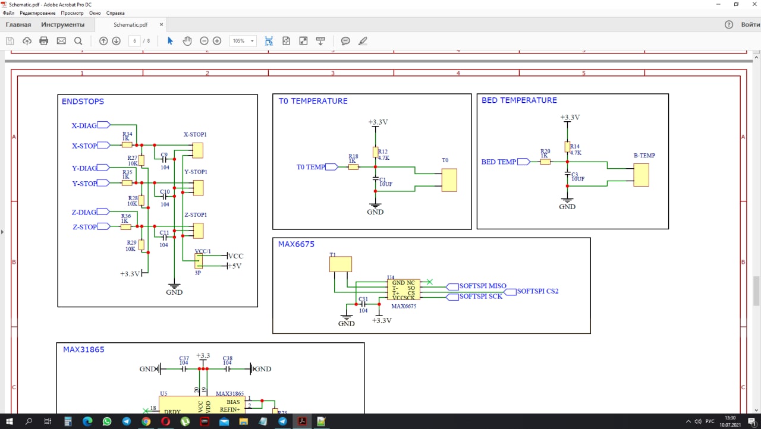
Task: Open the Windows Start menu
Action: click(x=10, y=421)
